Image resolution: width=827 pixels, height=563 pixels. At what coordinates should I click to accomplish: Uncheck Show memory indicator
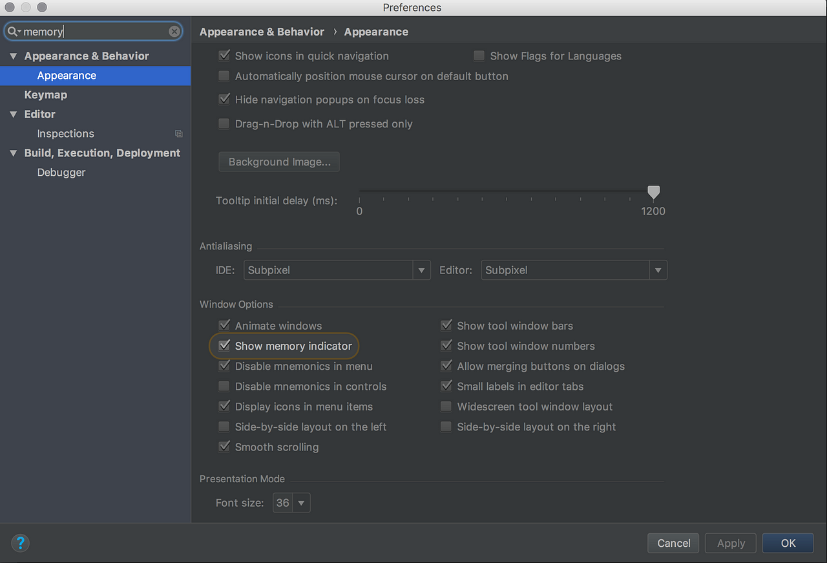(224, 346)
